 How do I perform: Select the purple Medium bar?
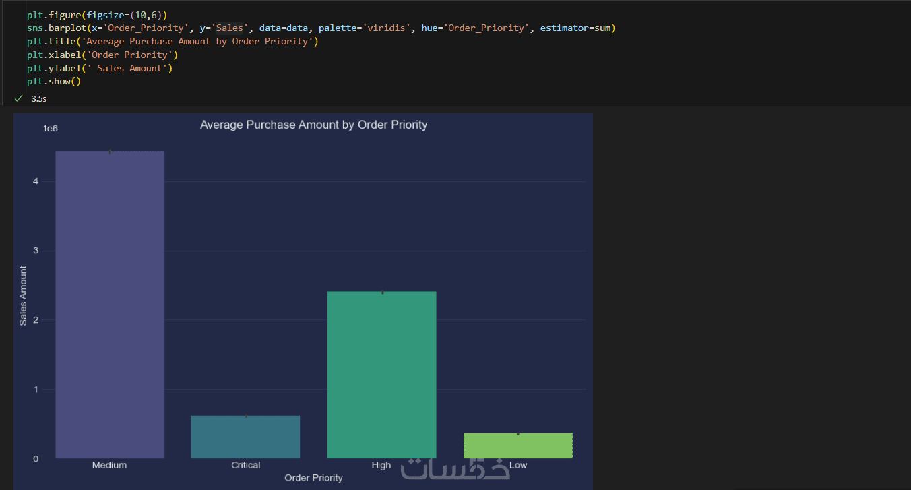click(110, 305)
